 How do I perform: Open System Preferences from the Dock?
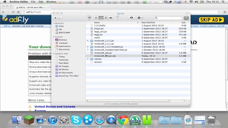(64, 120)
